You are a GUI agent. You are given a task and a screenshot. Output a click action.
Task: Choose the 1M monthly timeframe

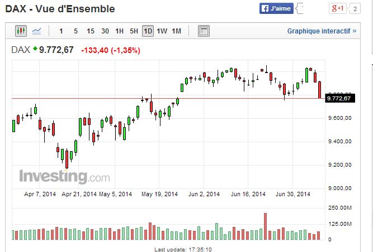click(x=176, y=31)
